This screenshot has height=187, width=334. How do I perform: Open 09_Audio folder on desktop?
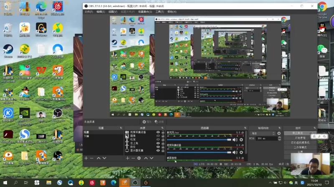coord(25,158)
